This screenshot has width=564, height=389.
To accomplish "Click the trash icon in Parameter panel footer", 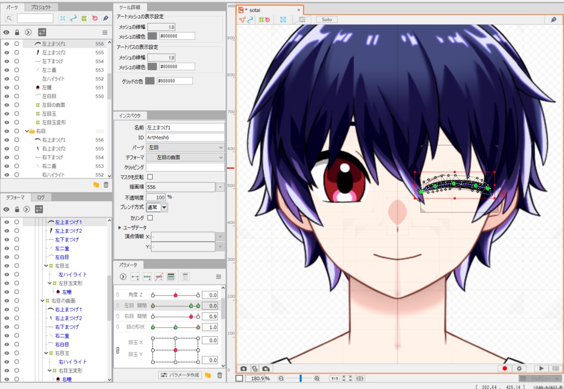I will coord(219,375).
